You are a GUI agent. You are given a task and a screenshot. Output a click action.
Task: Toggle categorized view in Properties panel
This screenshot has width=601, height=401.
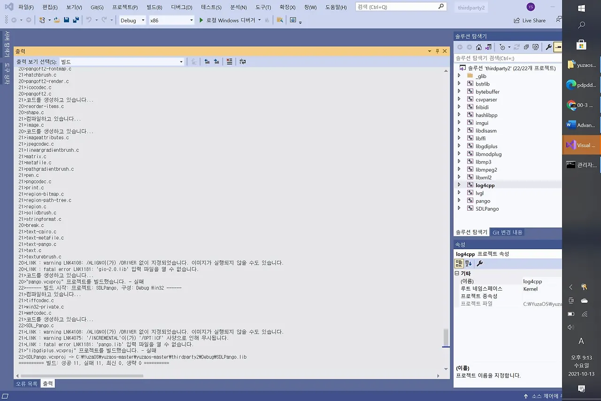(x=459, y=263)
